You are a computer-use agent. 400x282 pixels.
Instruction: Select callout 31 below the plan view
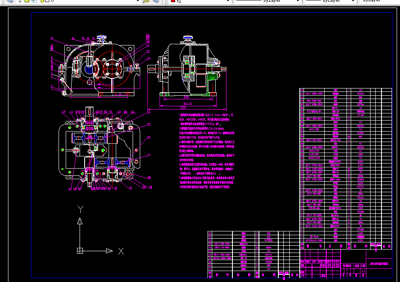pyautogui.click(x=131, y=188)
